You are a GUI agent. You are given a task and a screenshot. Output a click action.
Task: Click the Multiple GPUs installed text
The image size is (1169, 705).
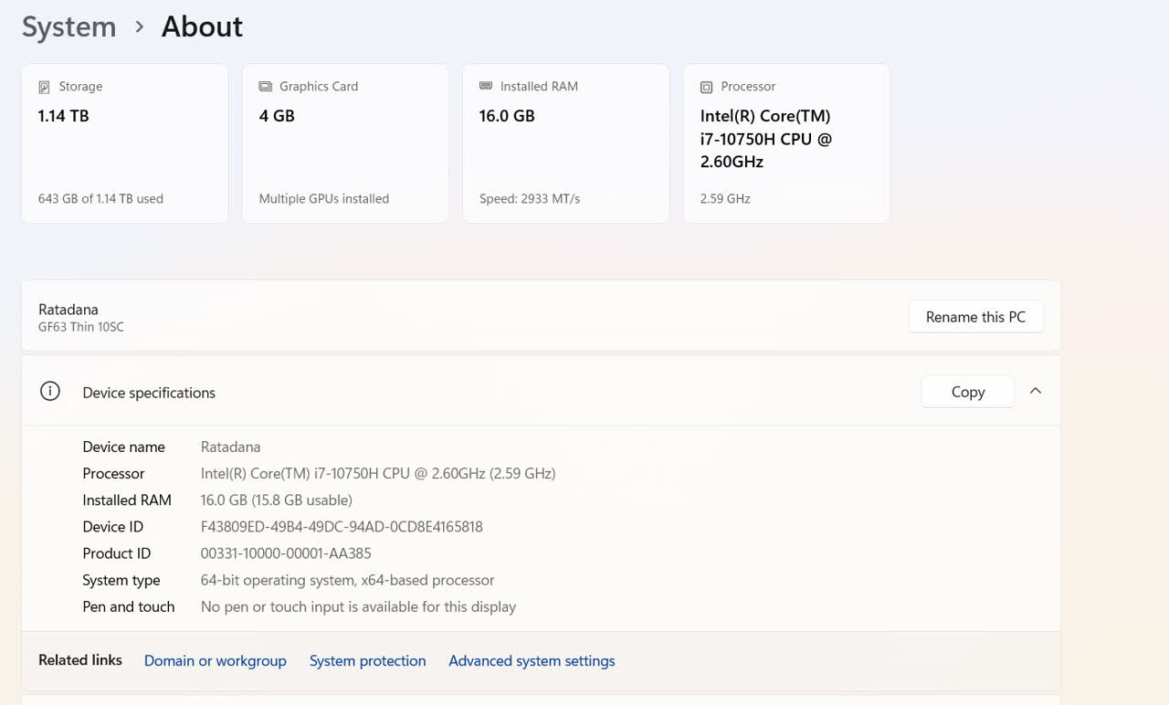(x=324, y=199)
